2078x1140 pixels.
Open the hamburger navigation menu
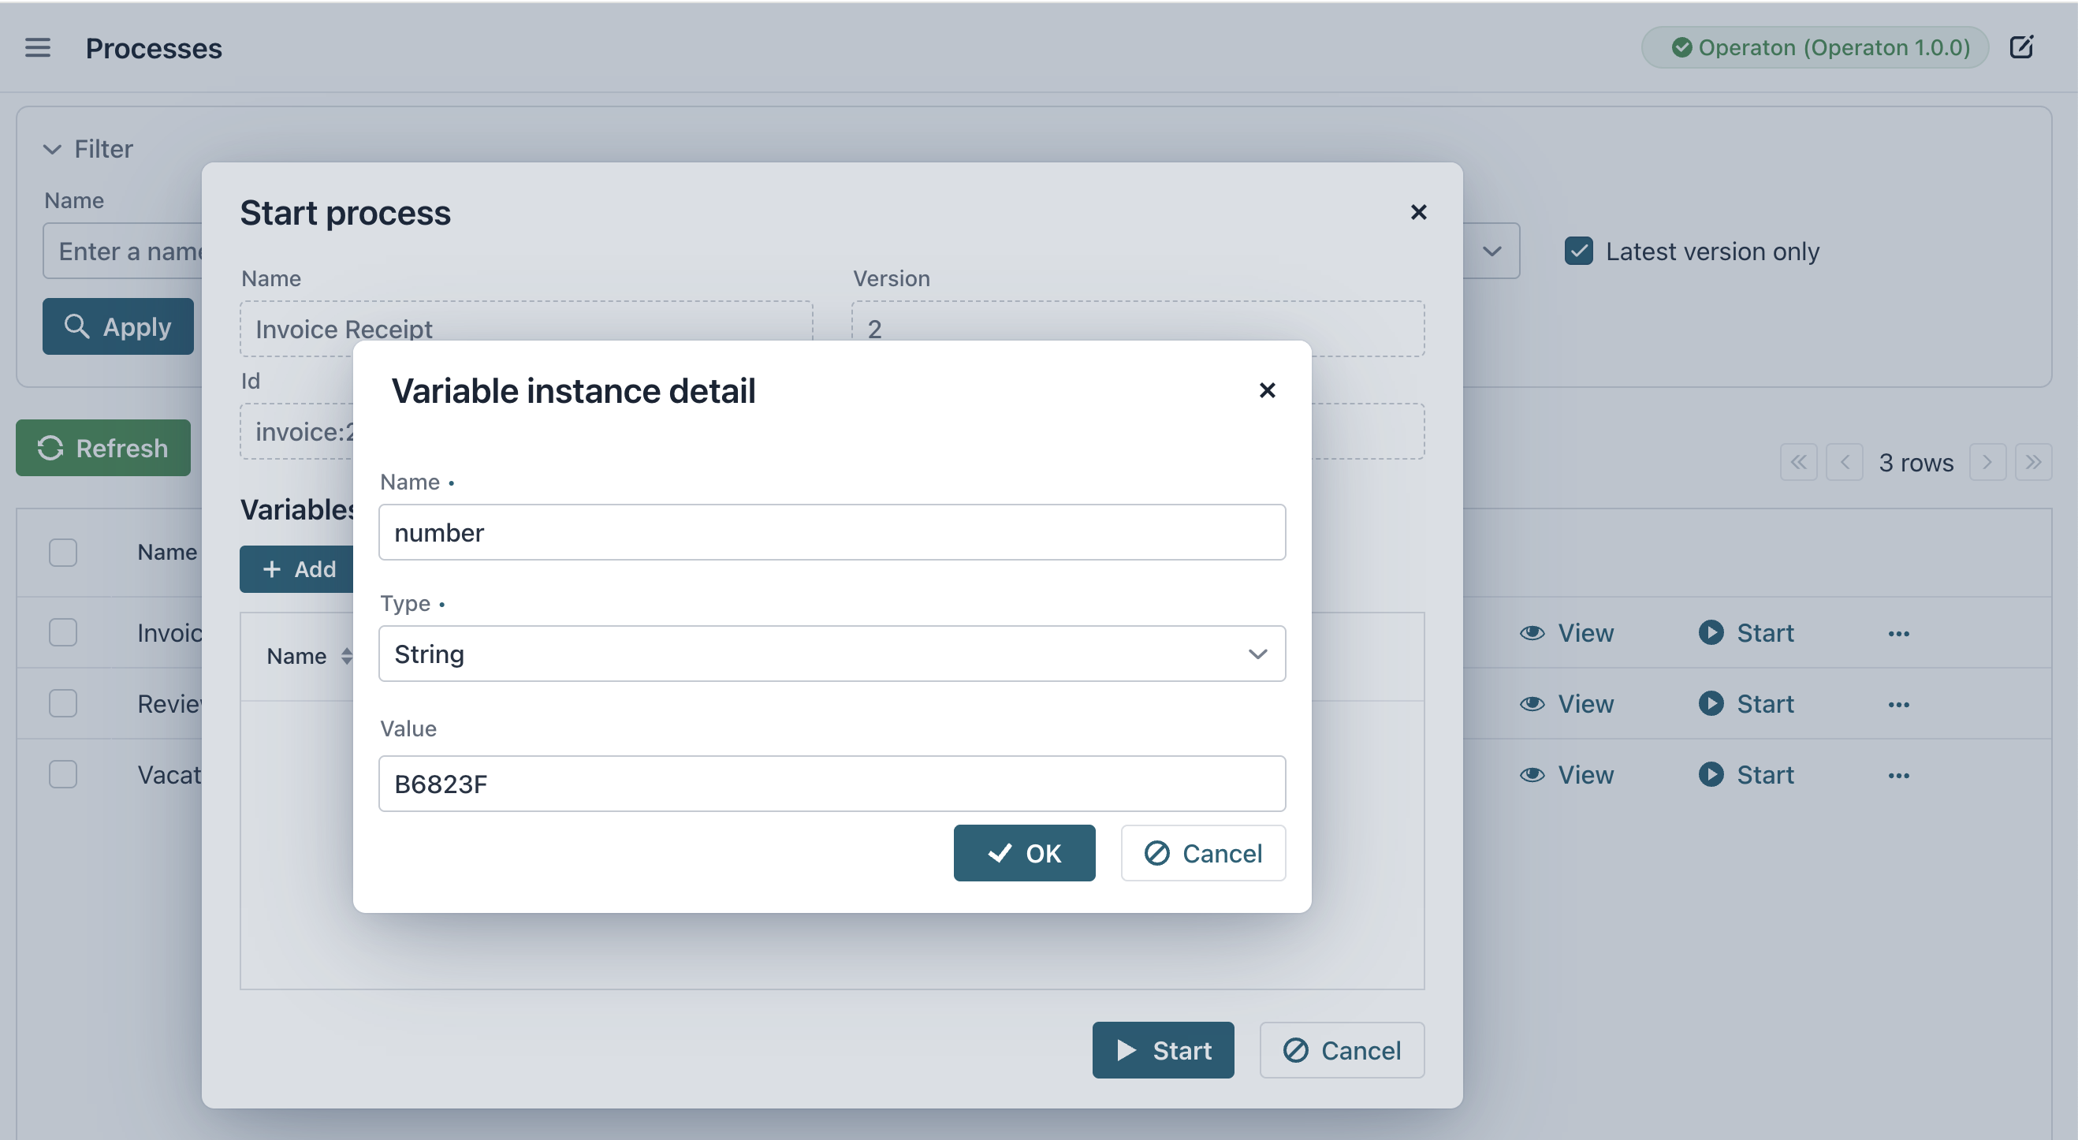37,48
